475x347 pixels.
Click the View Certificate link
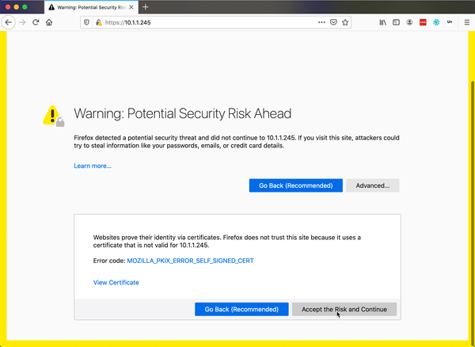click(x=116, y=282)
